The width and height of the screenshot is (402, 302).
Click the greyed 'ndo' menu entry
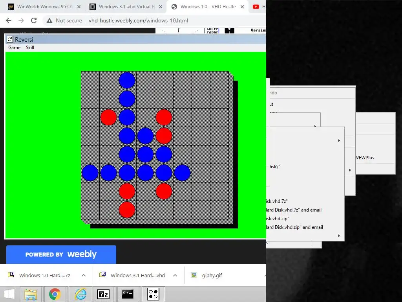[x=273, y=93]
